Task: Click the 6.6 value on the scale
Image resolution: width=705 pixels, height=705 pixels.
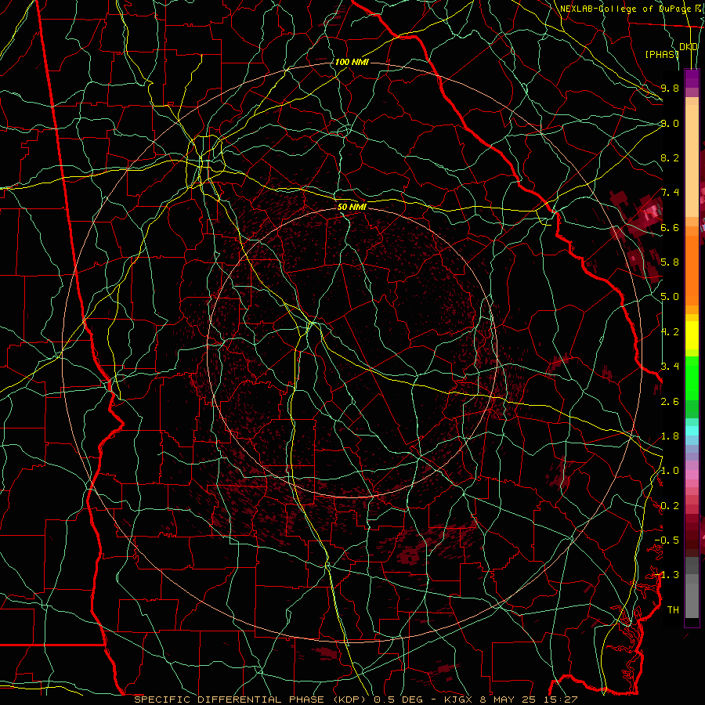Action: tap(670, 227)
